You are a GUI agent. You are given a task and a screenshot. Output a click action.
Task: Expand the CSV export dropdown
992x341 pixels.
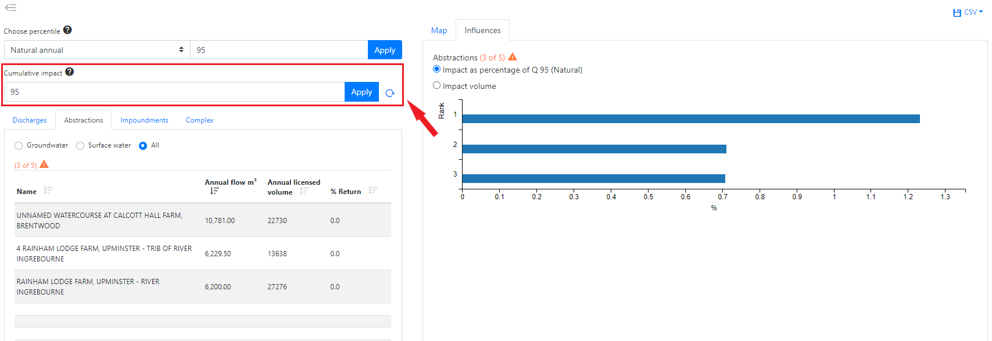(x=968, y=12)
